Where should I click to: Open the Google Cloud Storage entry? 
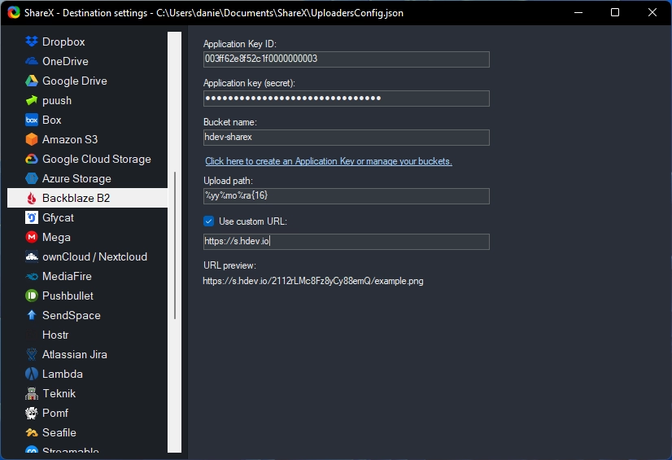pyautogui.click(x=96, y=159)
